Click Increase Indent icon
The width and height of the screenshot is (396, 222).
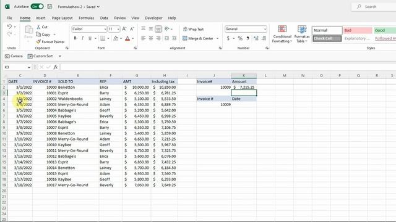(174, 38)
